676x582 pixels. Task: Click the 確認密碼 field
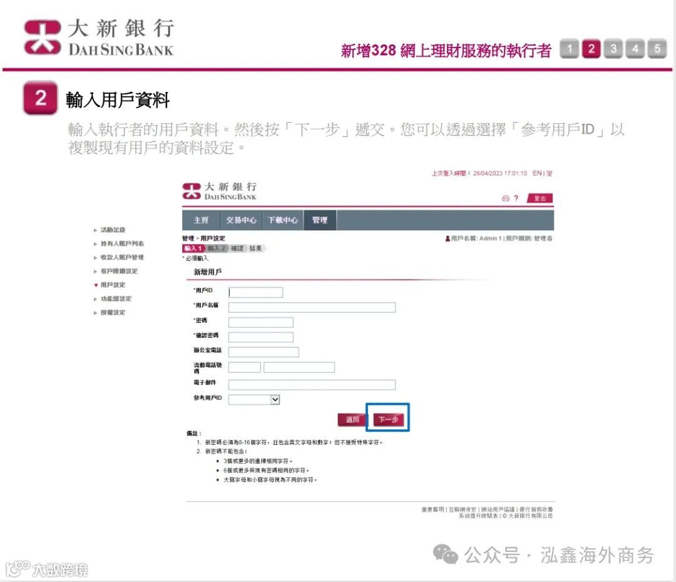(261, 337)
